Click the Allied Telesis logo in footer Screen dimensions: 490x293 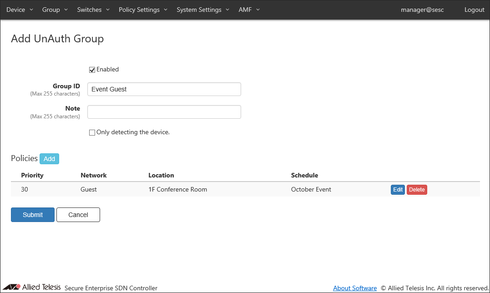point(31,287)
